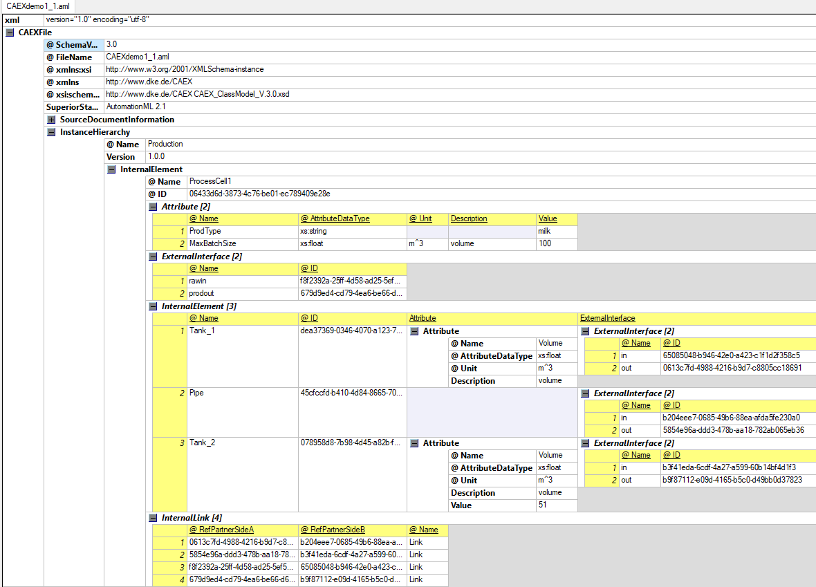This screenshot has width=816, height=587.
Task: Collapse the Tank_1 Attribute section
Action: [x=414, y=331]
